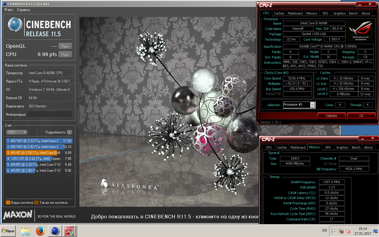Select ranking row 2 Intel Xeon 10.33

pyautogui.click(x=39, y=147)
